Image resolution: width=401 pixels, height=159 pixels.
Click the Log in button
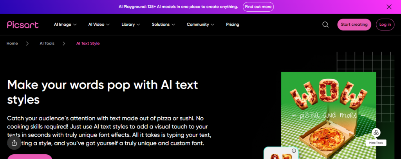(385, 25)
